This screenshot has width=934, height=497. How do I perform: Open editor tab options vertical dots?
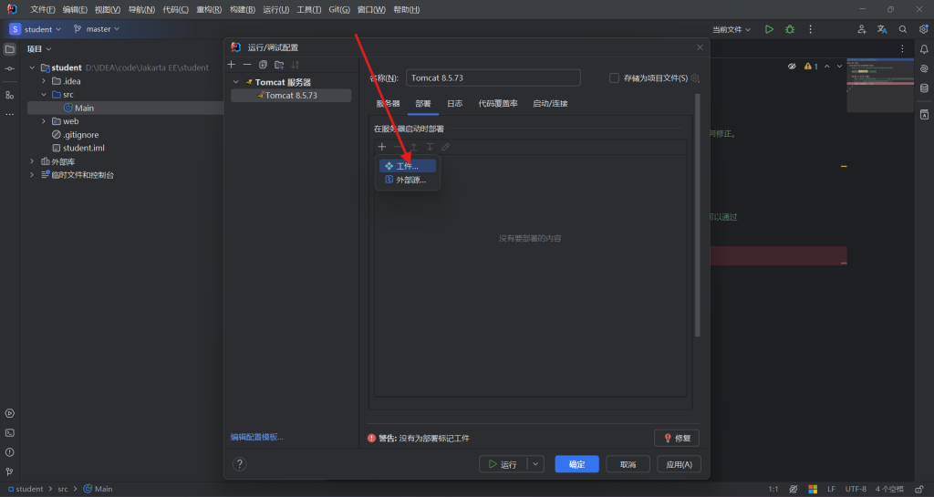click(902, 49)
